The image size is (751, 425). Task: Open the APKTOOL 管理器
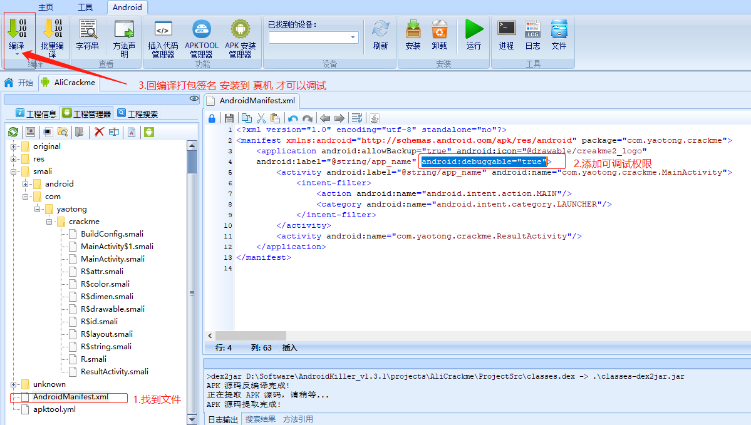202,38
